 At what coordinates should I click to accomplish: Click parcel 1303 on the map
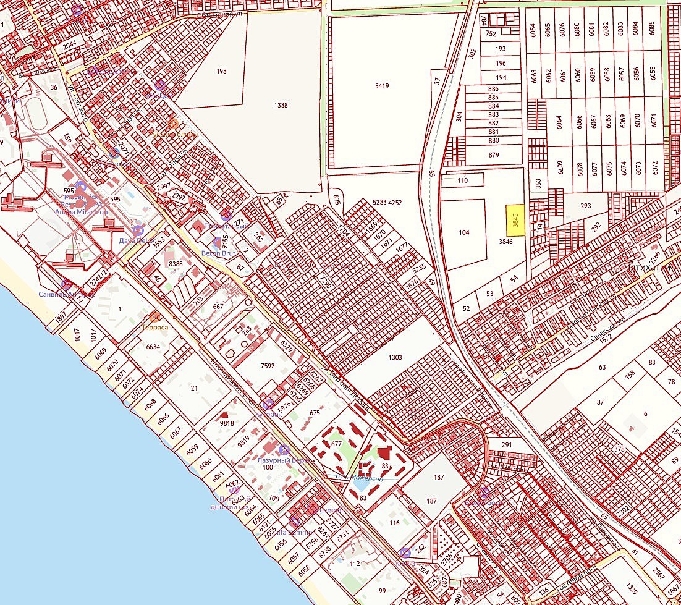coord(395,357)
